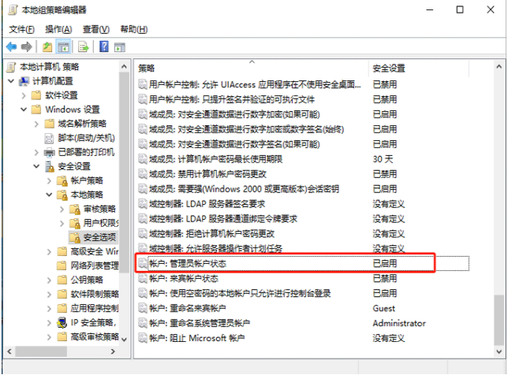This screenshot has width=508, height=375.
Task: Expand the 帐户策略 tree node
Action: click(49, 180)
